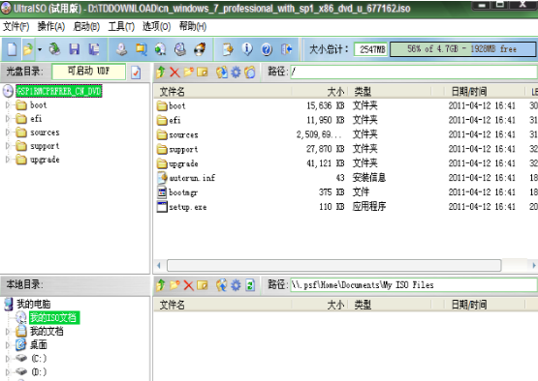Viewport: 538px width, 381px height.
Task: Click local 路径 field with My ISO Files
Action: [414, 285]
